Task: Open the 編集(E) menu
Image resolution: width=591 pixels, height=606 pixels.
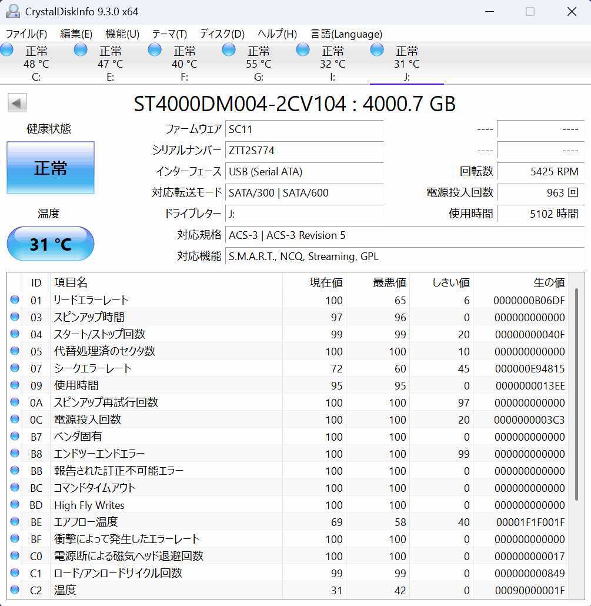Action: click(x=76, y=34)
